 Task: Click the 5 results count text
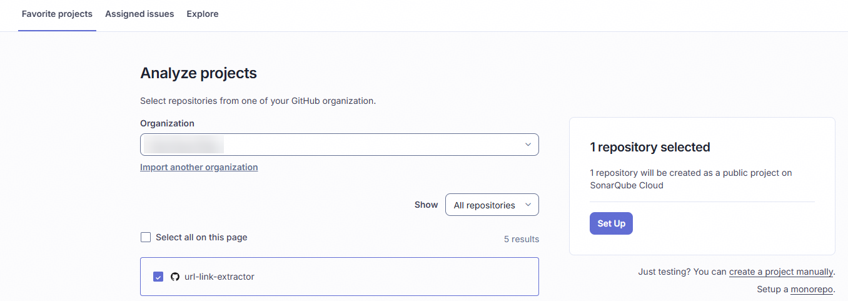coord(522,239)
